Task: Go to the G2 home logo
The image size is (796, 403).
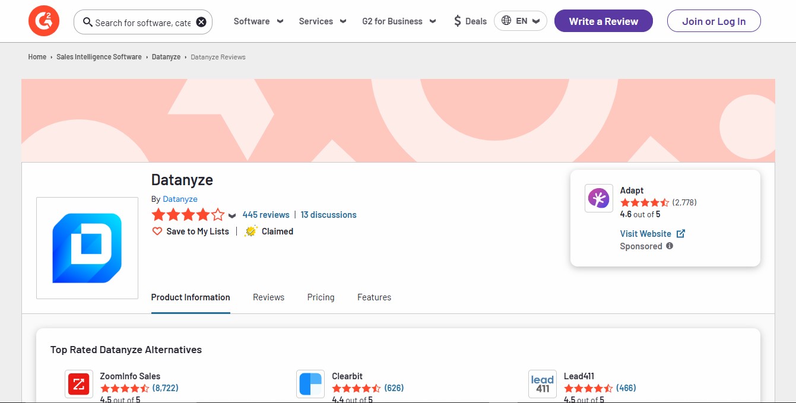Action: click(x=44, y=21)
